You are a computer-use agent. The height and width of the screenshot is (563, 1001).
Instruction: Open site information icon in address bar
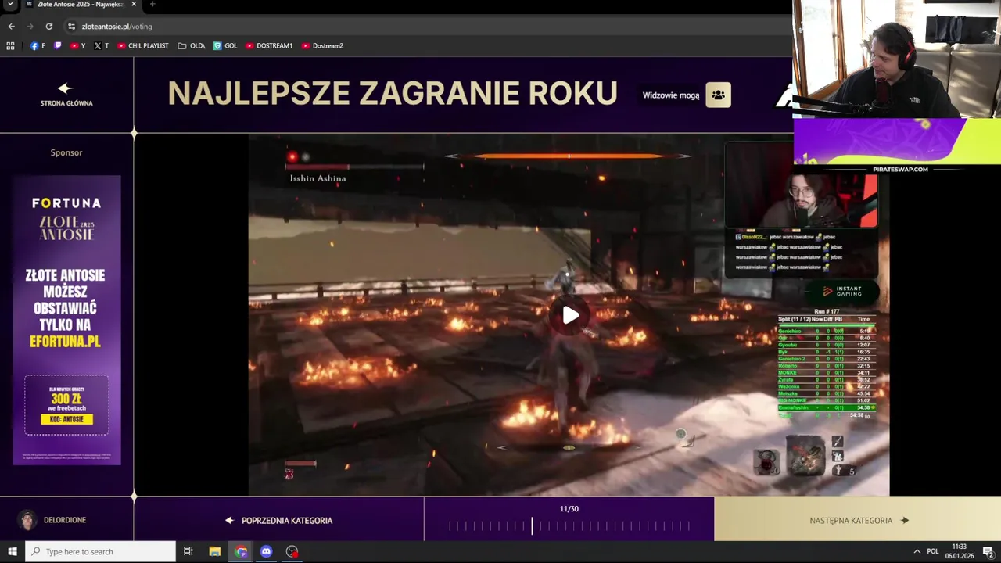point(71,26)
